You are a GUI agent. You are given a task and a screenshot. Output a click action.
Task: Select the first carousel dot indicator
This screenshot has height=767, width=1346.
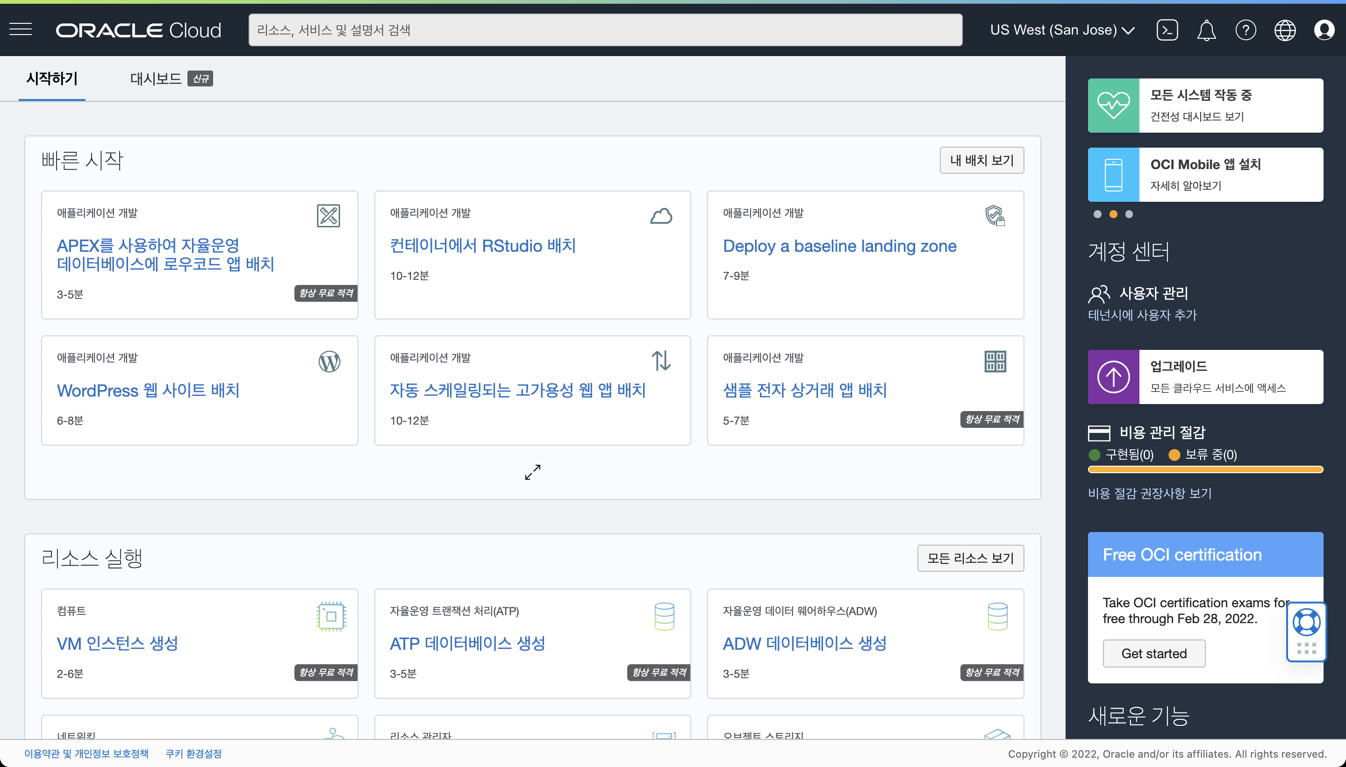point(1097,214)
